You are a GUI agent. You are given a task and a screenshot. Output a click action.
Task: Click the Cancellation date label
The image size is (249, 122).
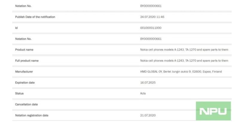[27, 104]
